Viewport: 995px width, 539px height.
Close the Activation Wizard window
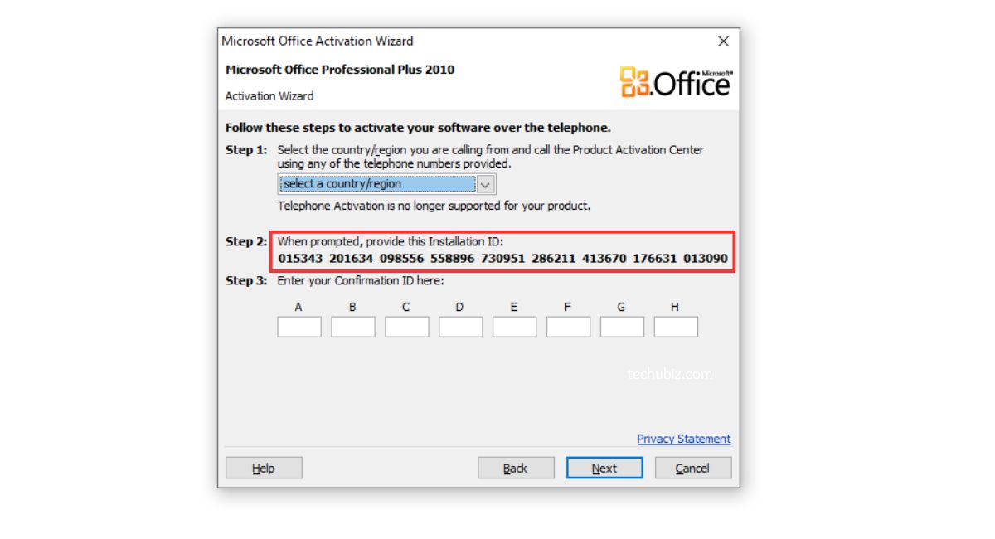723,41
